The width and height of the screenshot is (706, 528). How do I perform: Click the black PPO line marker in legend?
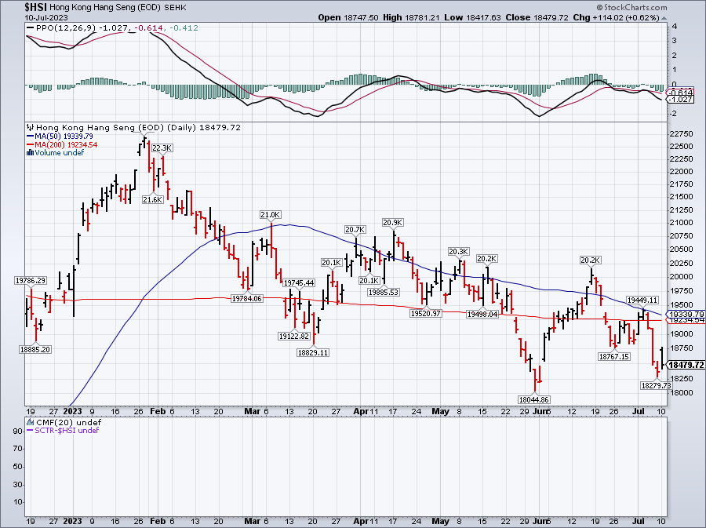(x=31, y=28)
